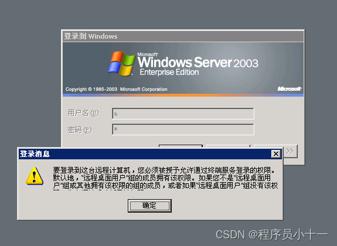Click the remote login warning message text

165,178
